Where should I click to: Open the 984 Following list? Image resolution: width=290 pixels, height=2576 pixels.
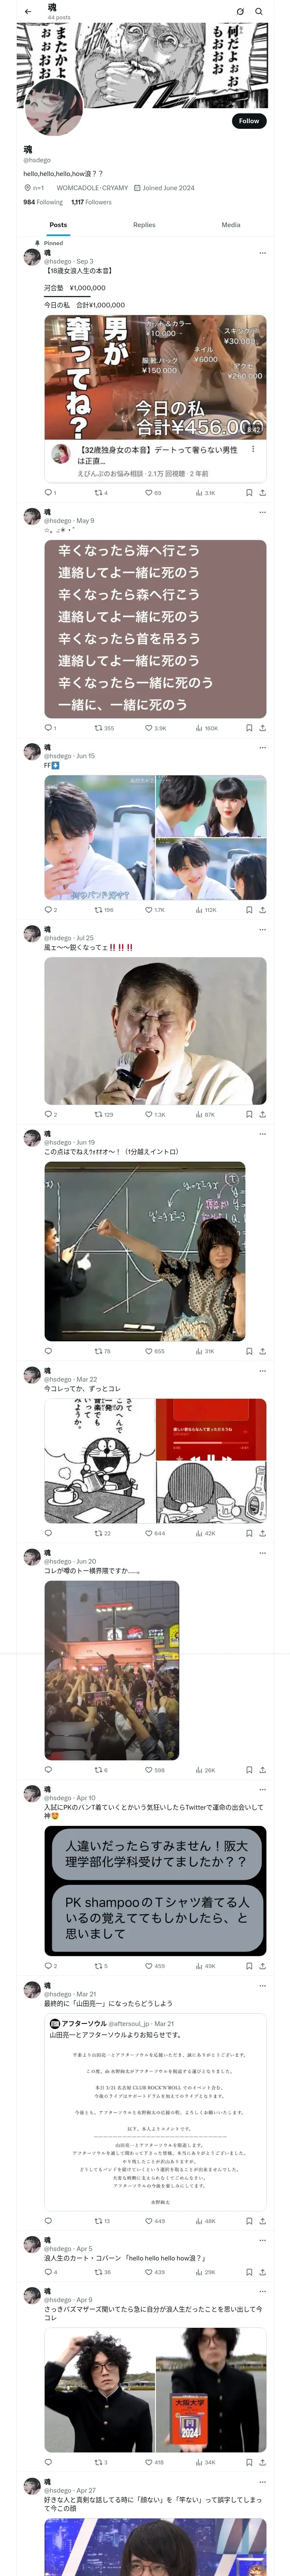(43, 202)
